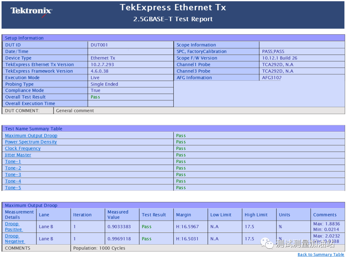Follow the Clock Frequency link
The image size is (346, 259).
click(x=23, y=148)
